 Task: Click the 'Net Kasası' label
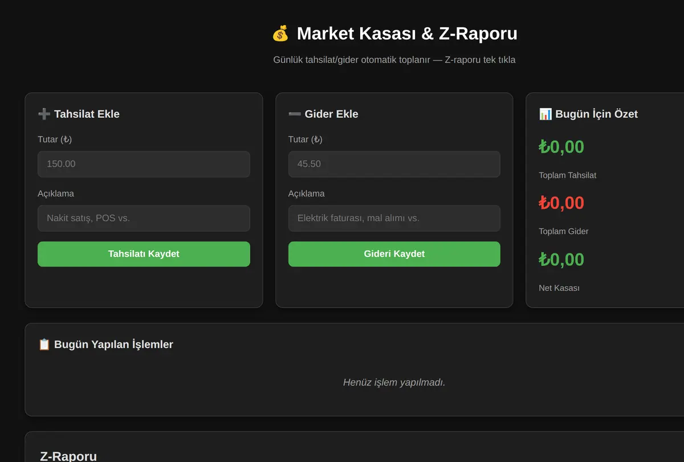[559, 288]
